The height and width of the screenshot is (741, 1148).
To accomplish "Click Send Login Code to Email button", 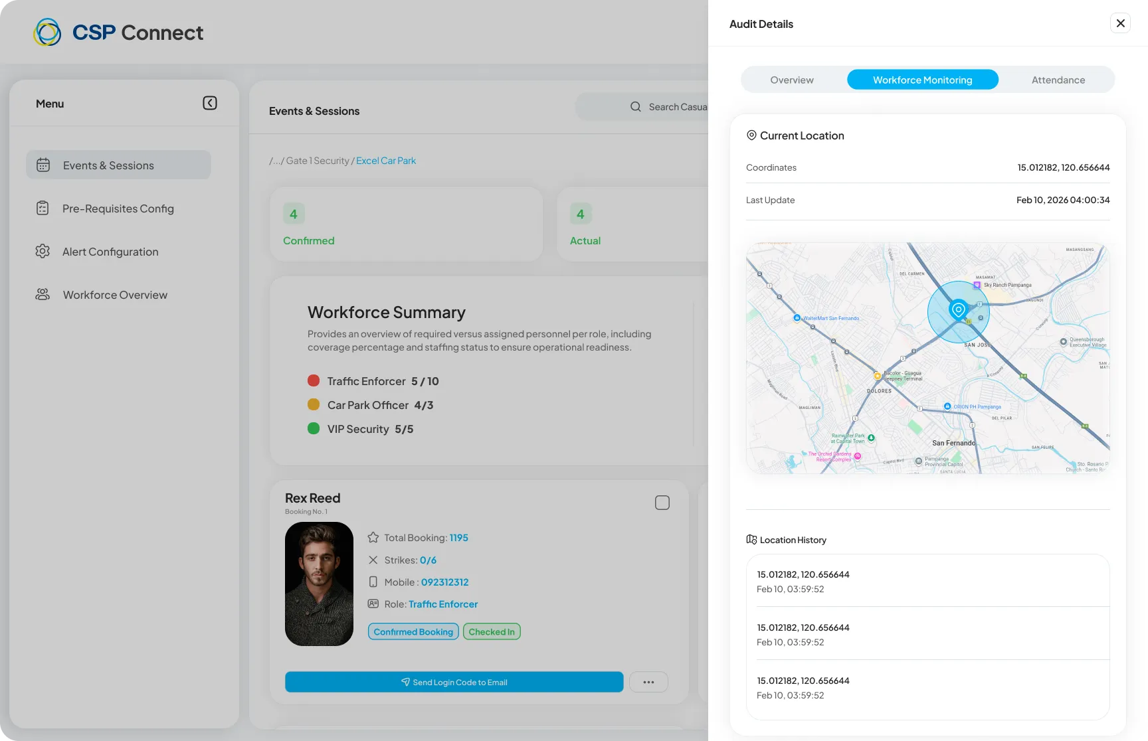I will click(454, 682).
